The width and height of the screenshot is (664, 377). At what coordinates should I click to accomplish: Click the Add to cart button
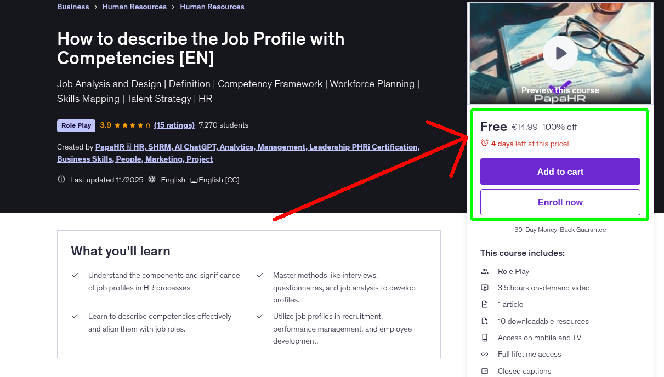pos(560,171)
